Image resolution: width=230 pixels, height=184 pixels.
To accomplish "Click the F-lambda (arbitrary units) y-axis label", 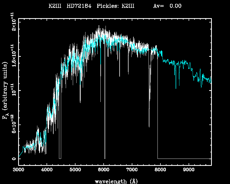I will 5,91.
